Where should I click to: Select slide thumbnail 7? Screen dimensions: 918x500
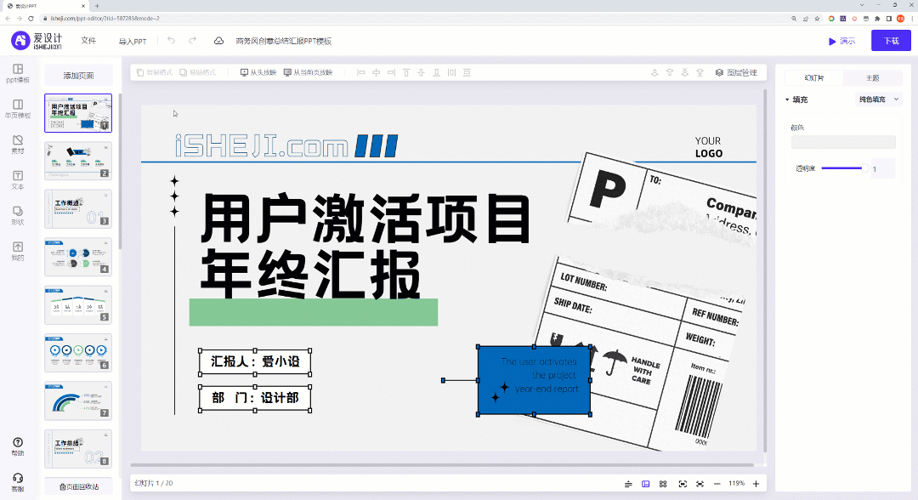(x=78, y=401)
